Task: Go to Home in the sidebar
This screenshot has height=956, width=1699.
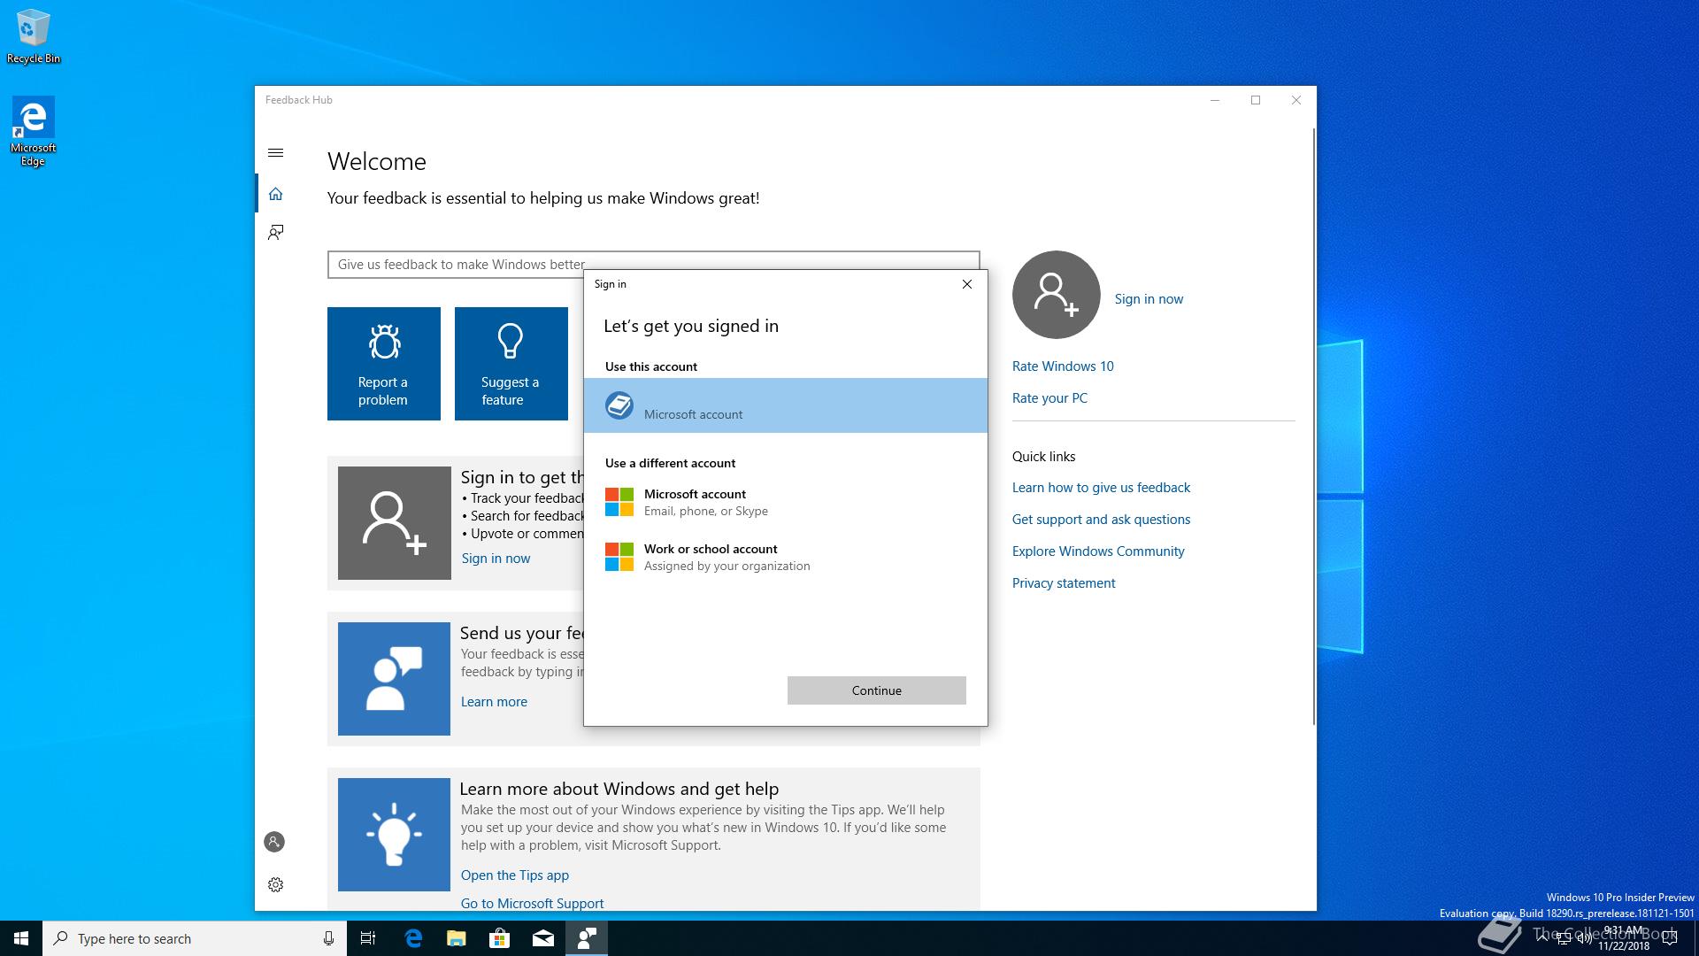Action: click(x=275, y=194)
